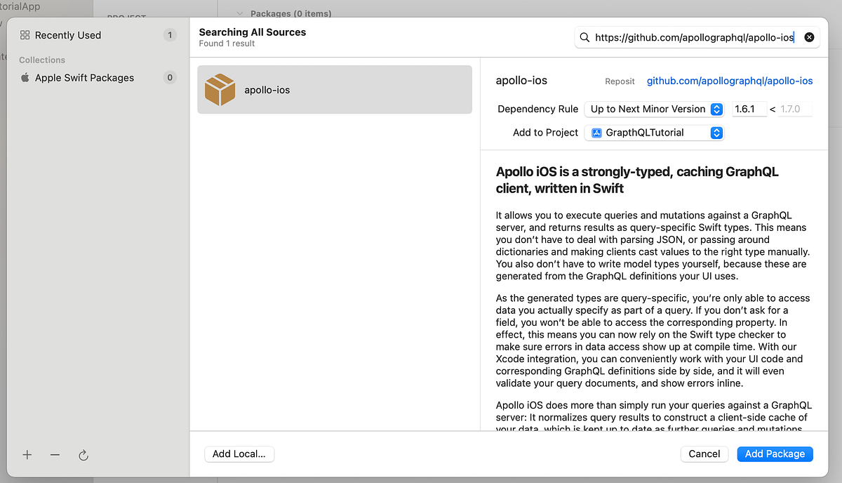Select the apollo-ios package icon
This screenshot has height=483, width=842.
point(220,89)
